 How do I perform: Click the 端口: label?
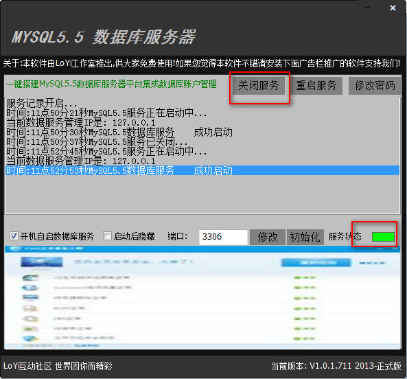coord(178,236)
